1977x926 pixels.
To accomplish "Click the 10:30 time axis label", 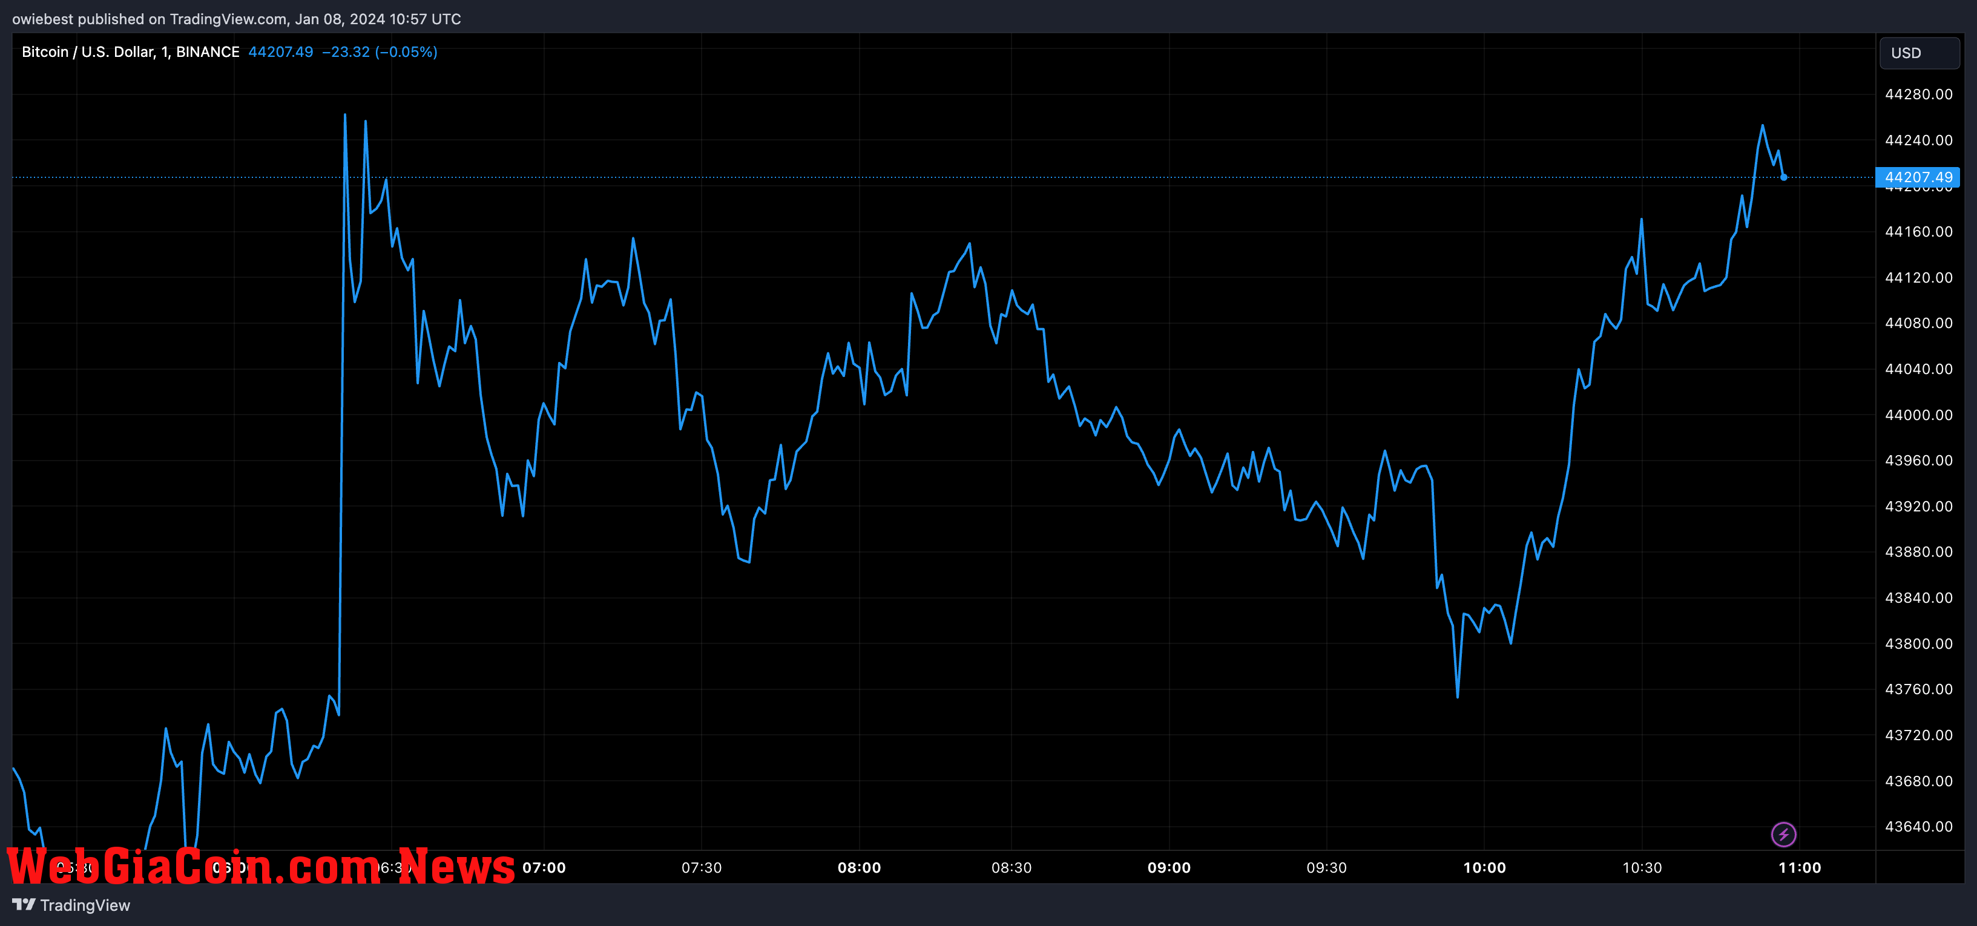I will coord(1642,868).
